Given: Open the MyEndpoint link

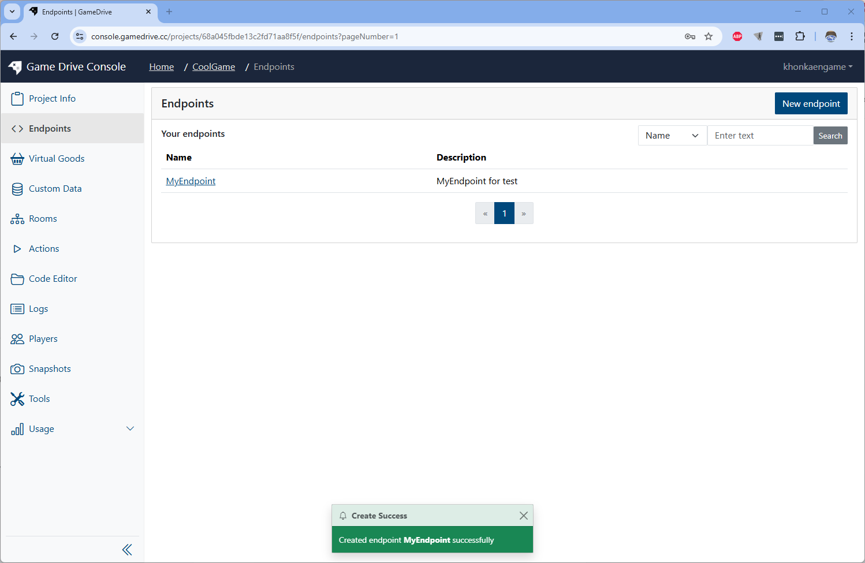Looking at the screenshot, I should coord(191,181).
